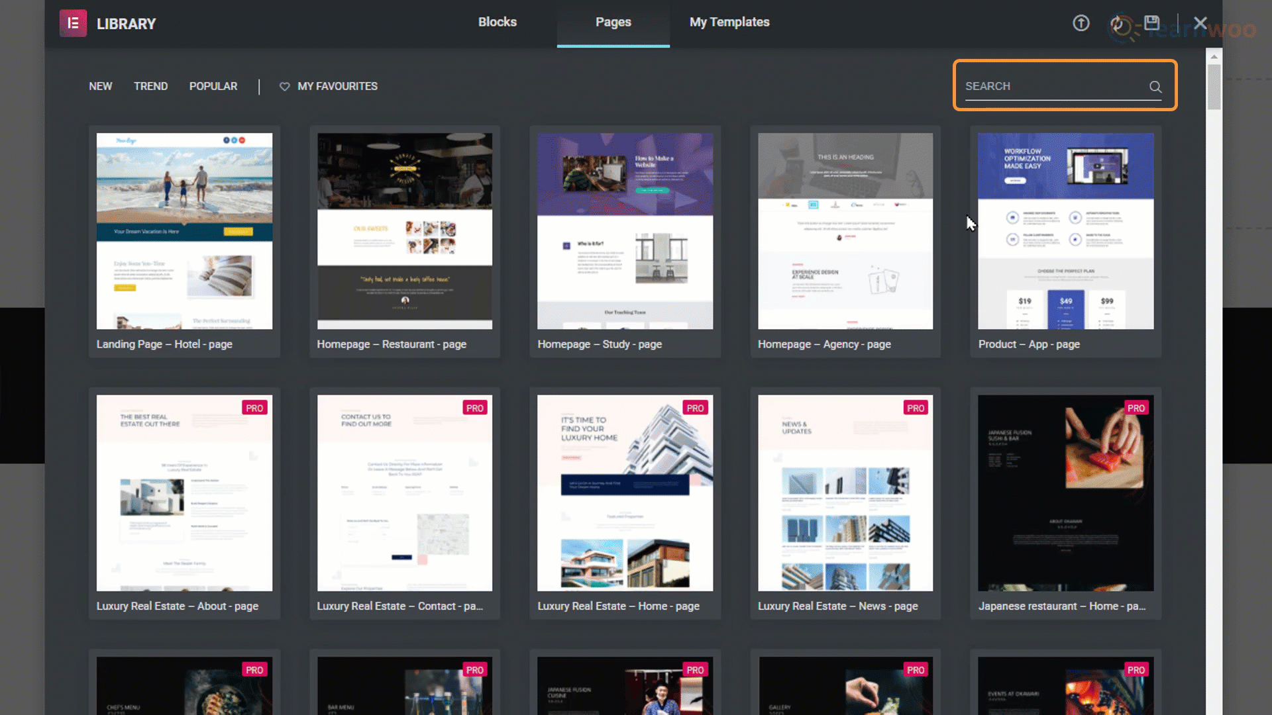Click PRO badge on Japanese restaurant Home
This screenshot has height=715, width=1272.
(x=1136, y=408)
